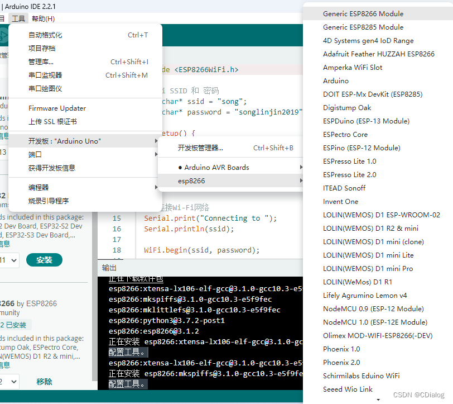Choose NodeMCU 1.0 (ESP-12E Module)
453x404 pixels.
[x=378, y=322]
